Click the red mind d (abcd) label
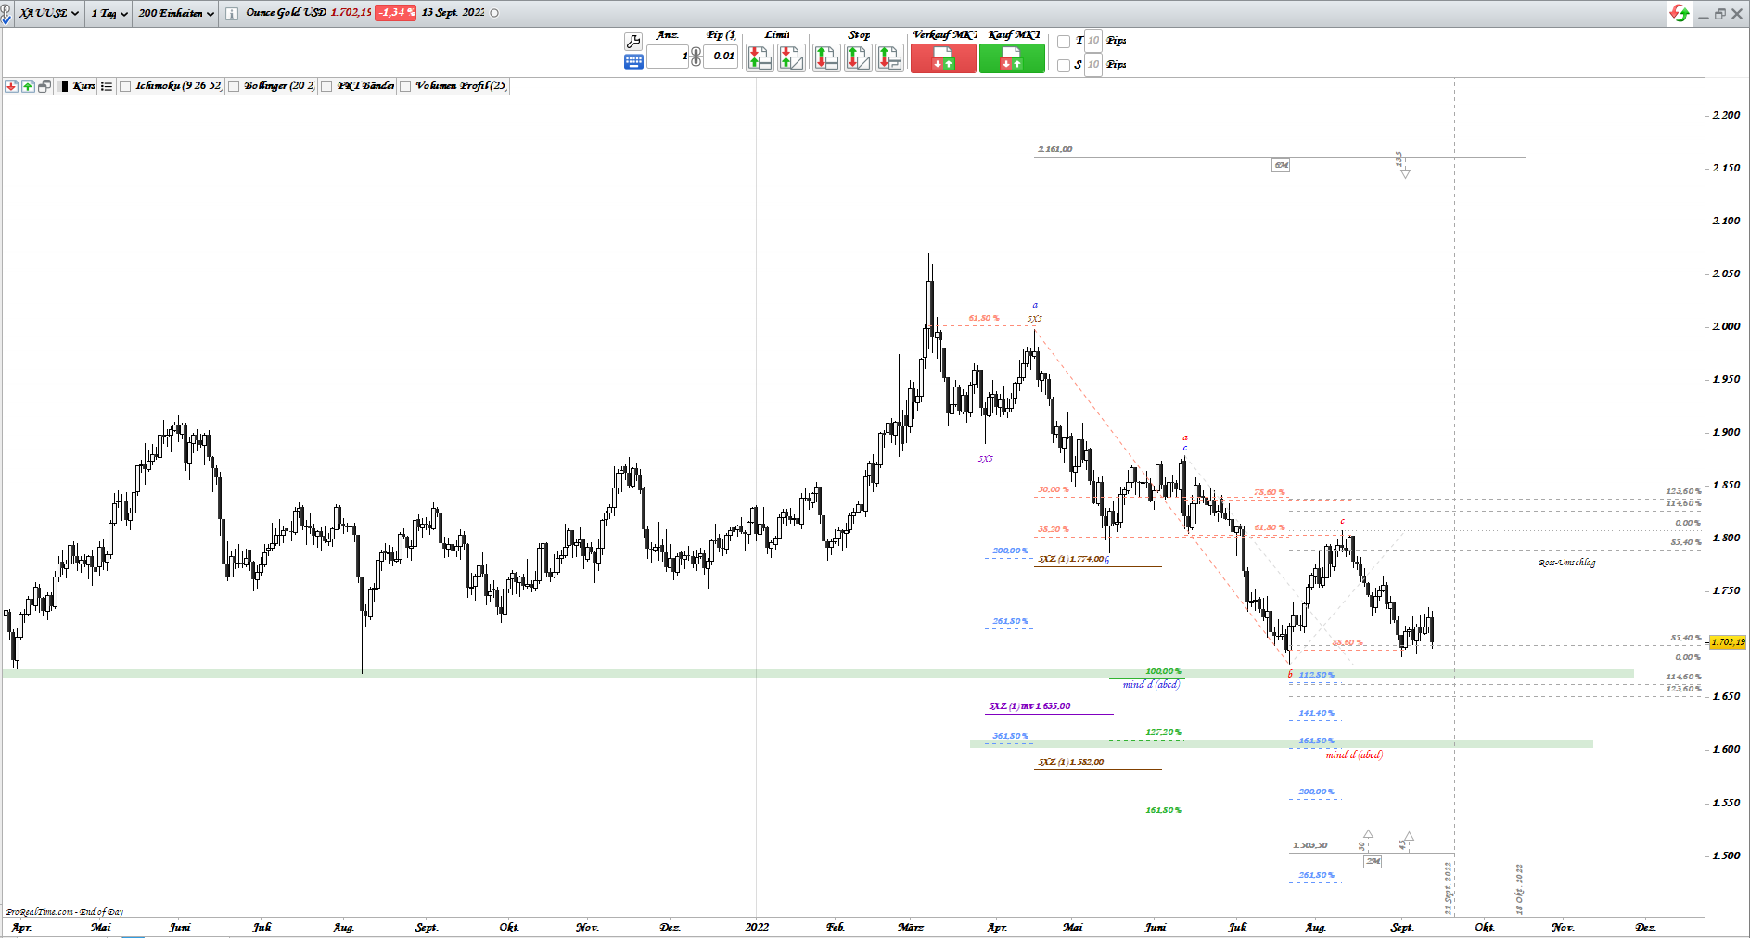The height and width of the screenshot is (938, 1750). (1354, 755)
